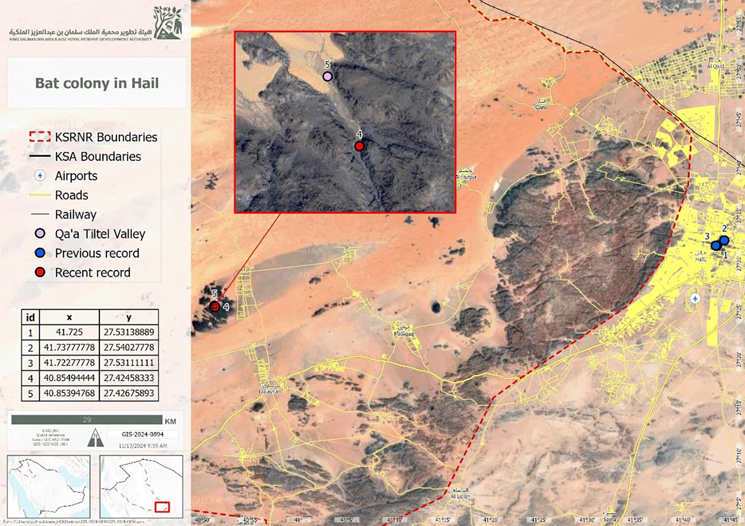Click red extent rectangle in reserve overview map
The width and height of the screenshot is (745, 526).
click(162, 507)
